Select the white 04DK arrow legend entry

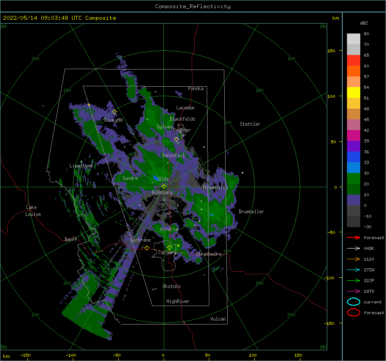tap(353, 248)
